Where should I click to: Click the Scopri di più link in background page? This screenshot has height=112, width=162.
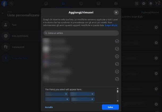coord(137,17)
